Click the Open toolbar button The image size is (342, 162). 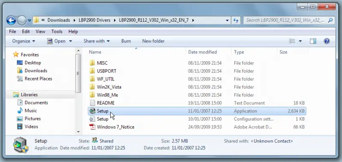coord(56,41)
